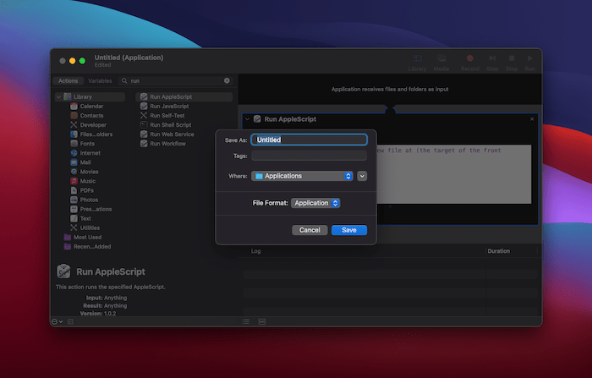Click the Save As name field
The height and width of the screenshot is (378, 592).
309,140
